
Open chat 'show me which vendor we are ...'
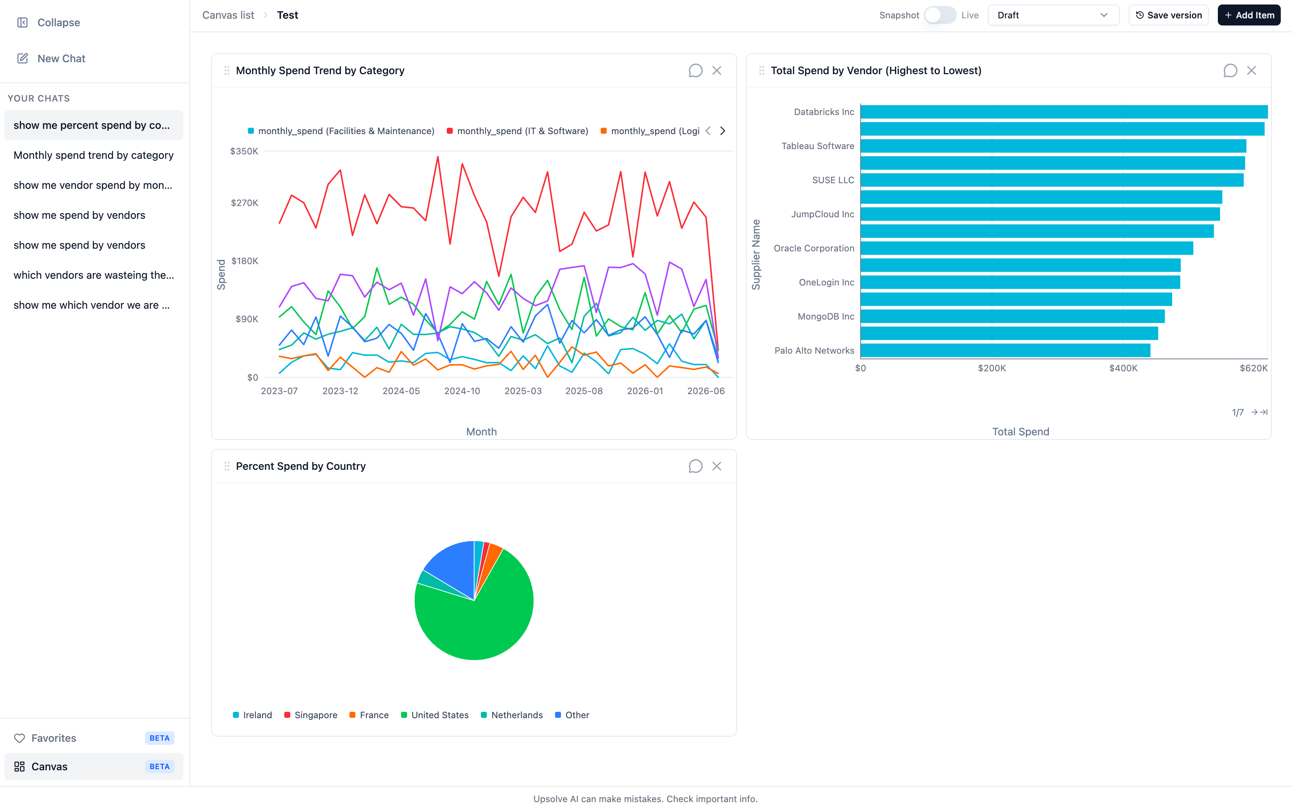pyautogui.click(x=94, y=305)
